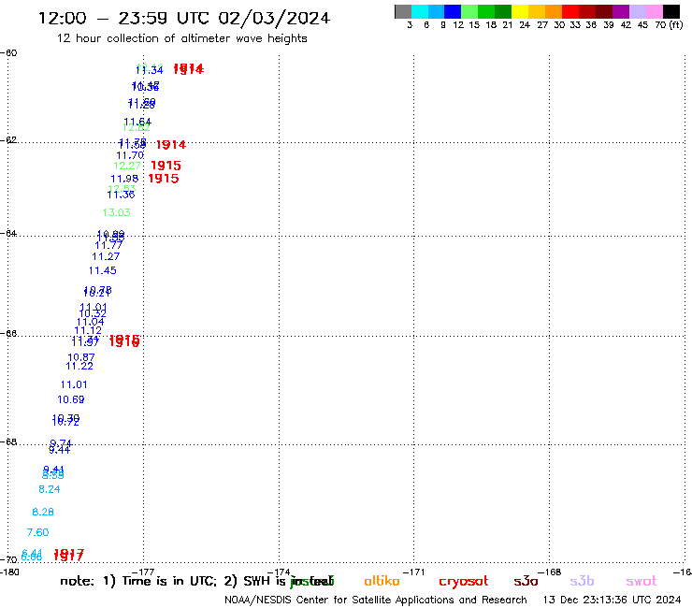Click the 'note: 1) Time is in UTC' text

(138, 581)
